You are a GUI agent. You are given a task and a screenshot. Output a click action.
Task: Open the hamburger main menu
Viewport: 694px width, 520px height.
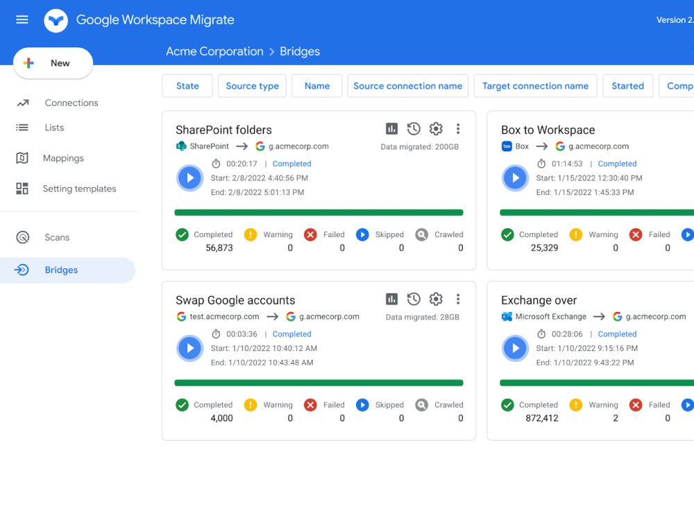pyautogui.click(x=22, y=19)
